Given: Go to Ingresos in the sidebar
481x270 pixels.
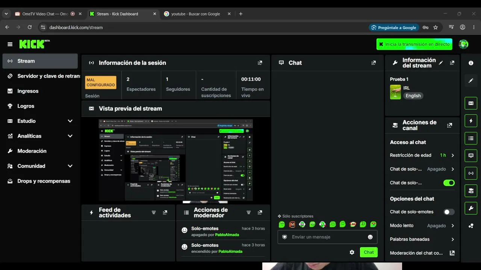Looking at the screenshot, I should point(40,91).
